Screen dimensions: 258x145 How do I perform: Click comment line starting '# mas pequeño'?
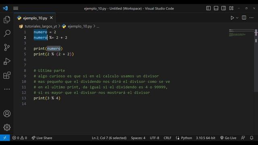click(x=102, y=81)
